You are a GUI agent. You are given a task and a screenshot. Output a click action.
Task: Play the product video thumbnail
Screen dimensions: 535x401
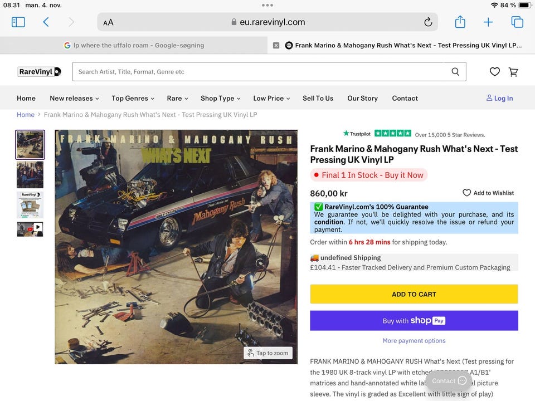point(30,229)
